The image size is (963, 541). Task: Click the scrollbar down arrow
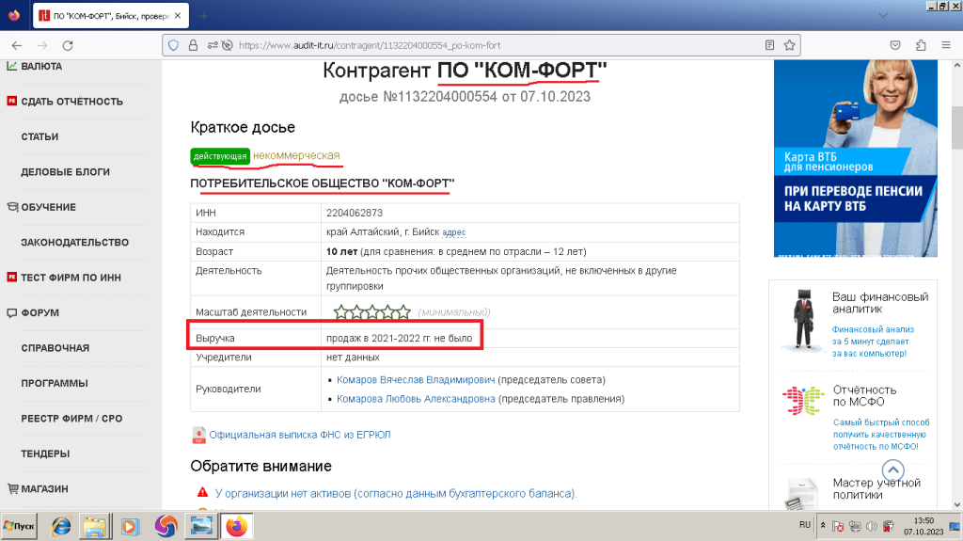pyautogui.click(x=956, y=504)
